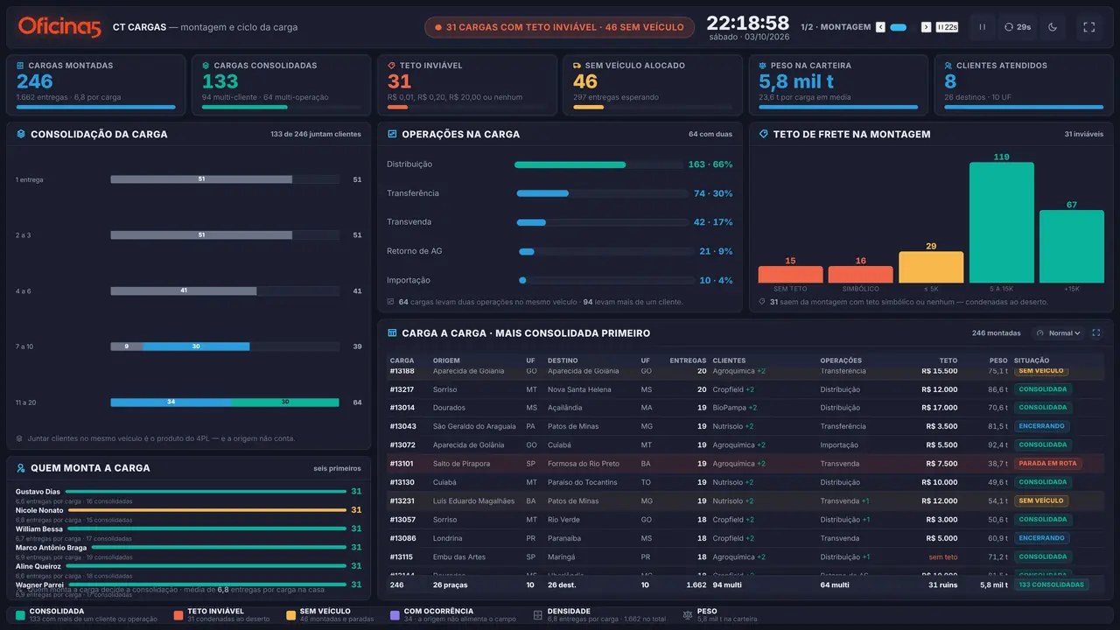Advance to the next slide arrow

click(926, 27)
